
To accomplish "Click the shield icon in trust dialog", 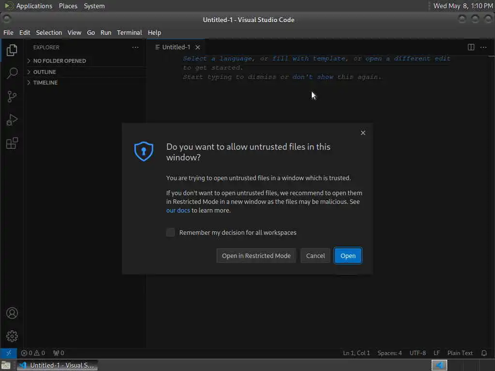I will pyautogui.click(x=144, y=151).
